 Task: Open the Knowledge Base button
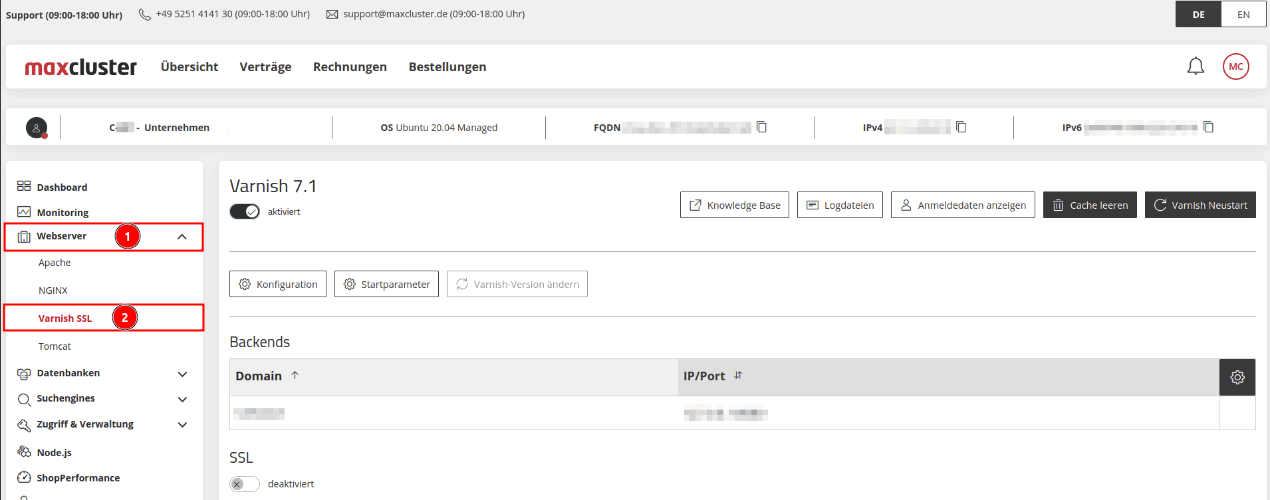point(735,205)
